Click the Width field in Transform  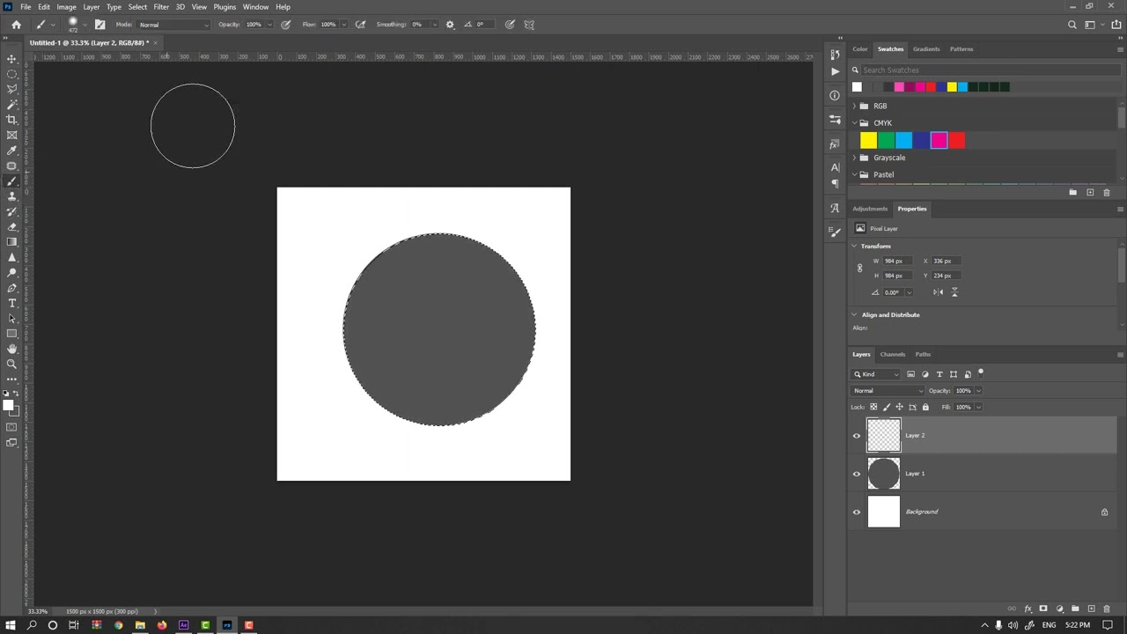[x=899, y=262]
